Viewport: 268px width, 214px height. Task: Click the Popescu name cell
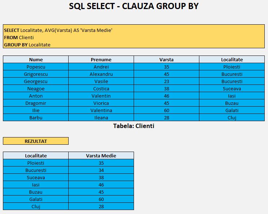36,67
